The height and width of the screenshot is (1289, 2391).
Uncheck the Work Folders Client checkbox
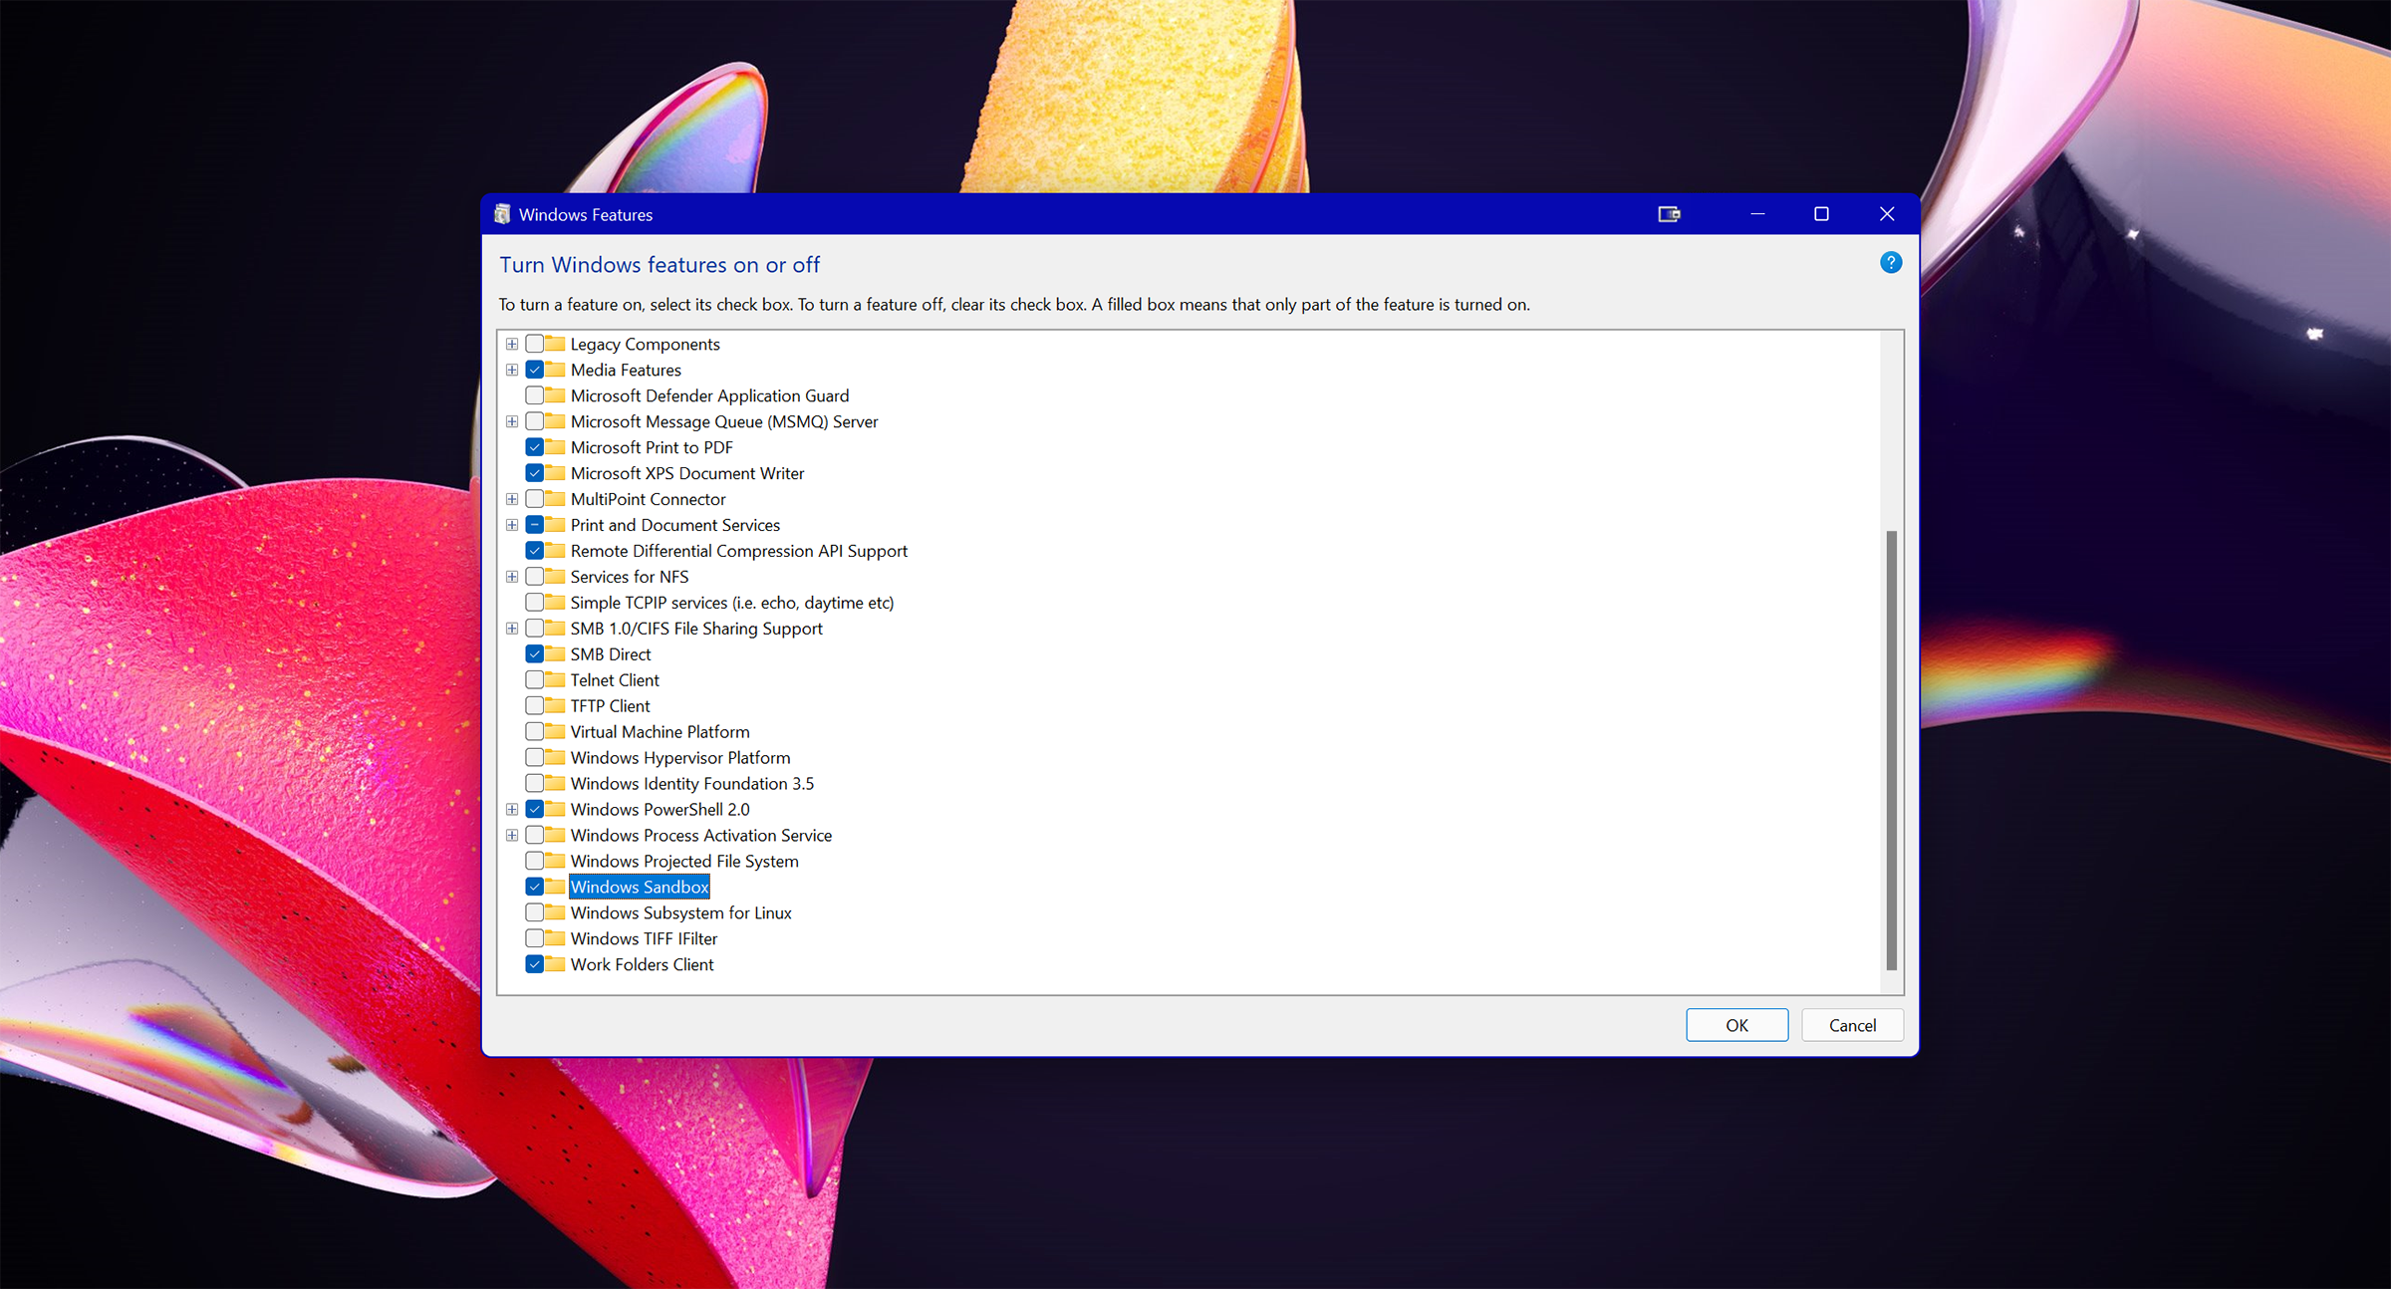point(535,964)
